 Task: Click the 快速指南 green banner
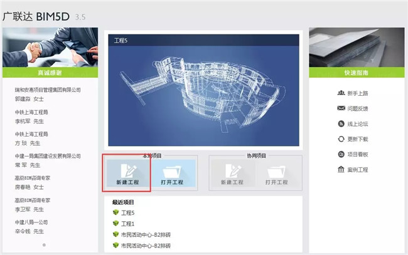tap(357, 73)
